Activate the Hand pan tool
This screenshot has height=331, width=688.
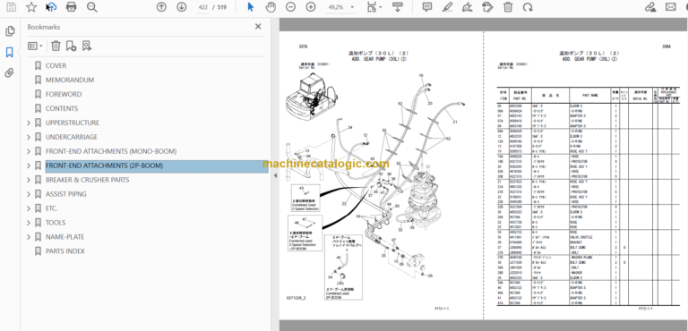coord(271,6)
